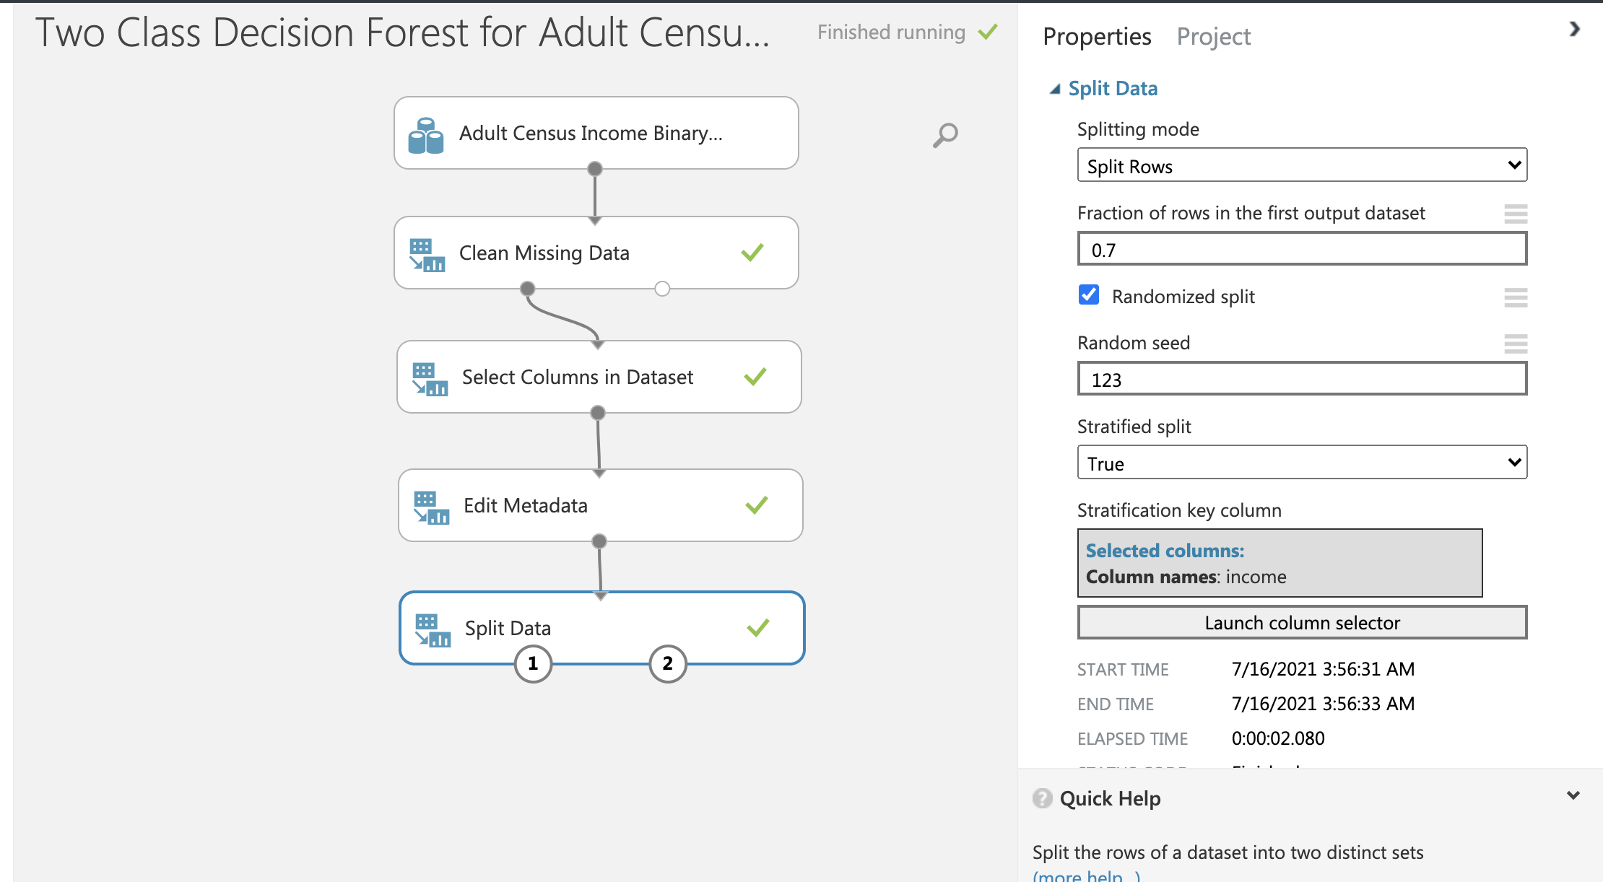Viewport: 1603px width, 882px height.
Task: Click the magnifier search icon on the canvas
Action: (x=944, y=134)
